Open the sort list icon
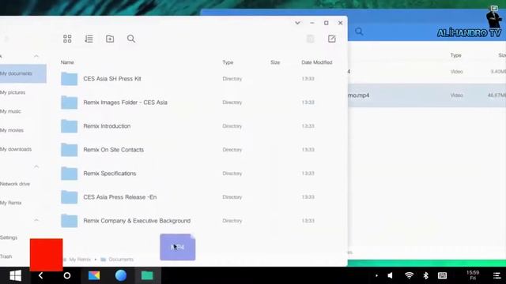This screenshot has width=506, height=284. [89, 39]
